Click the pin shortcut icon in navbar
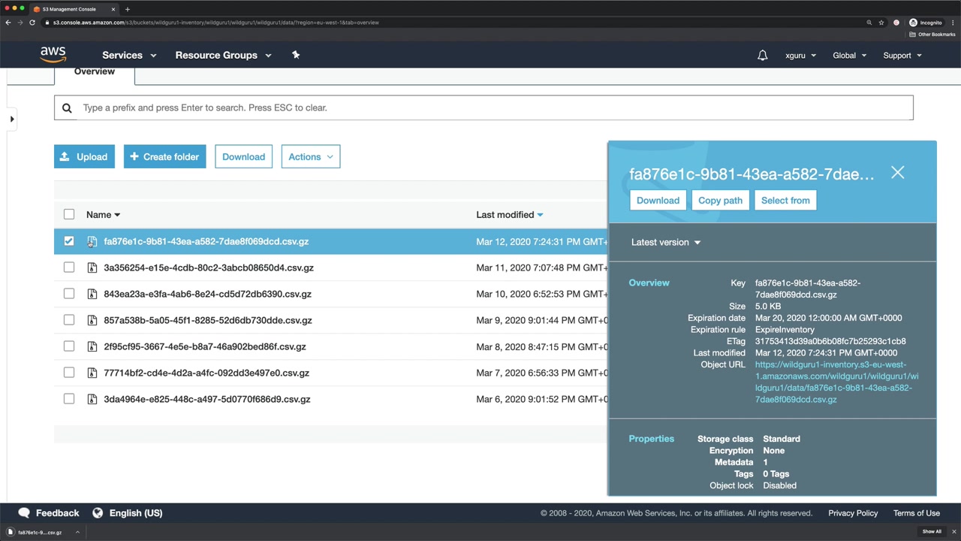Viewport: 961px width, 541px height. (296, 55)
